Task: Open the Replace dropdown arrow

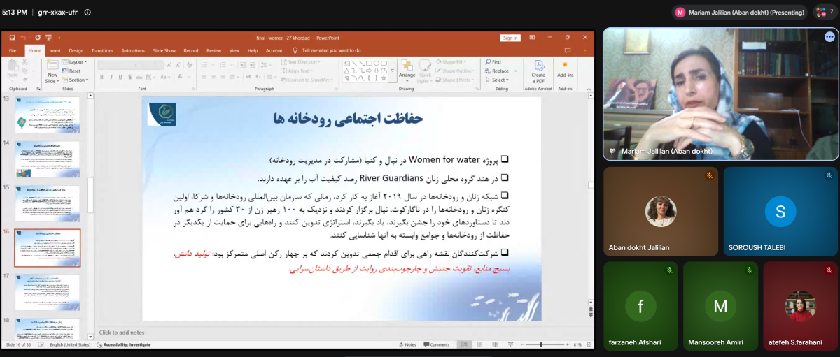Action: [516, 71]
